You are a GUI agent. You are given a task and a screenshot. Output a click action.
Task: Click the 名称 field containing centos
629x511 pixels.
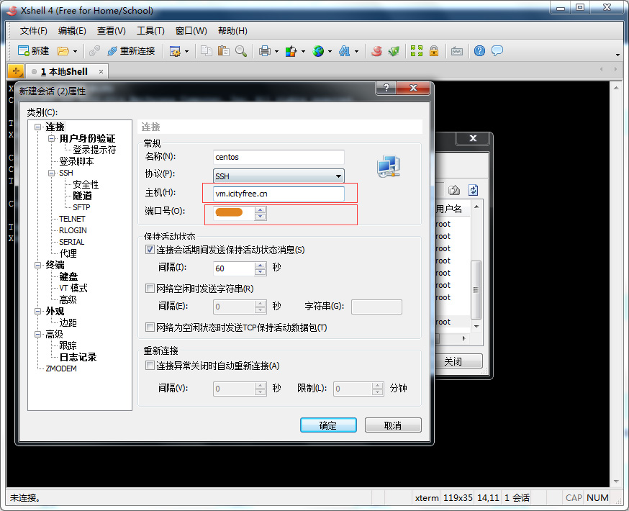279,157
